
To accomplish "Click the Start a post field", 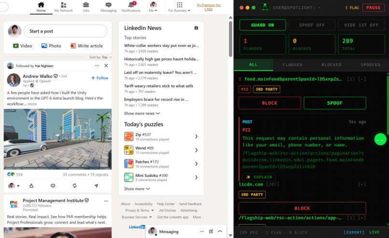I will pyautogui.click(x=66, y=31).
